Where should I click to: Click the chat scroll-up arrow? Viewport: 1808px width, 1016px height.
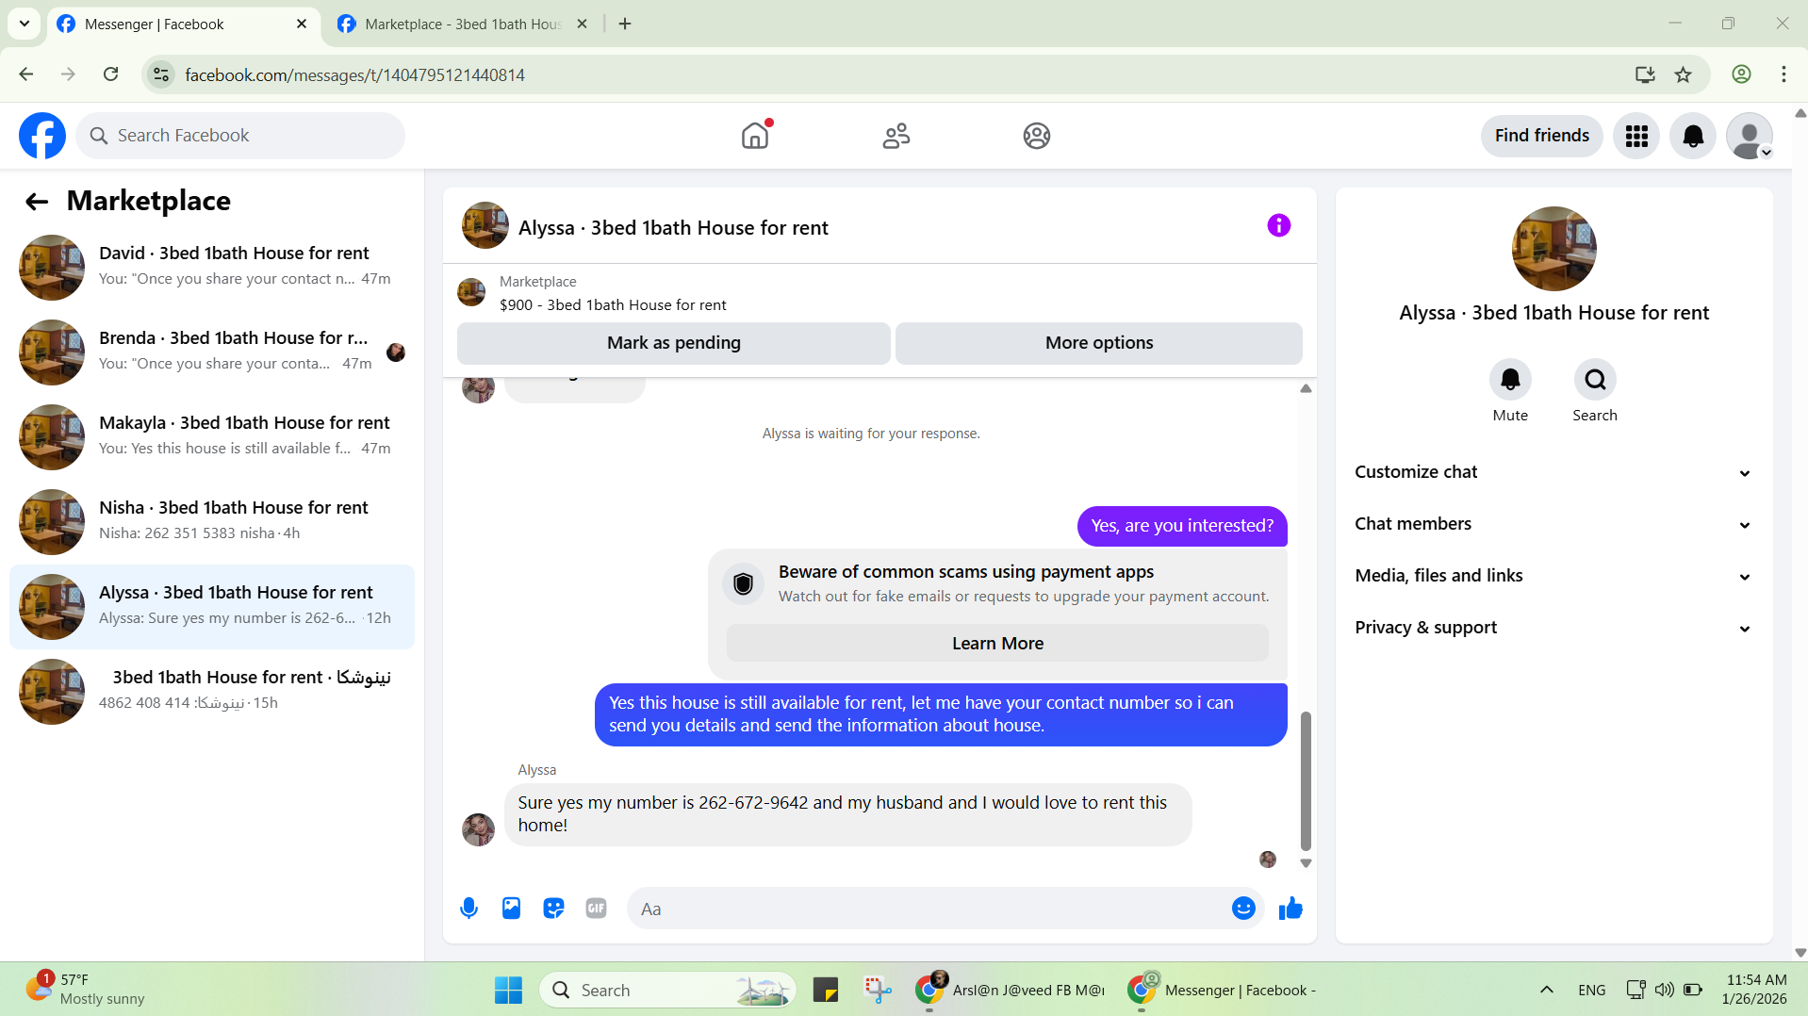1306,388
